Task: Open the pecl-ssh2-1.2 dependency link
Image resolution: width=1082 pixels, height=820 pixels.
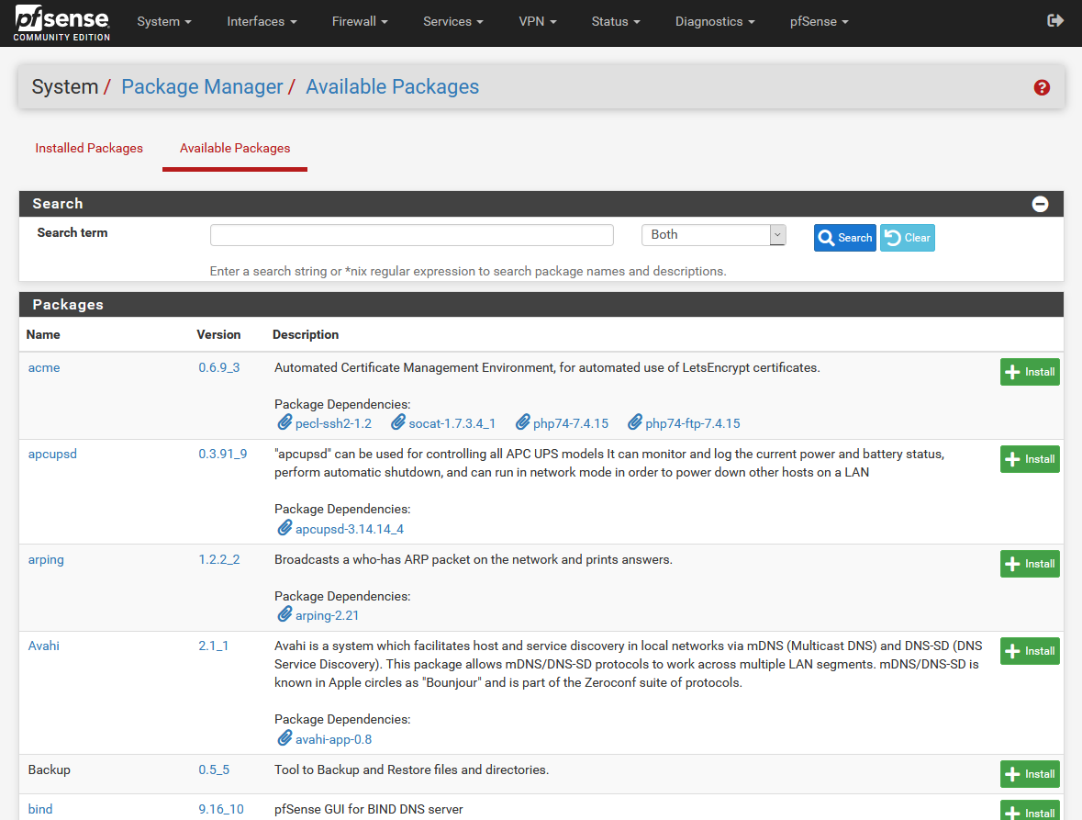Action: pos(333,424)
